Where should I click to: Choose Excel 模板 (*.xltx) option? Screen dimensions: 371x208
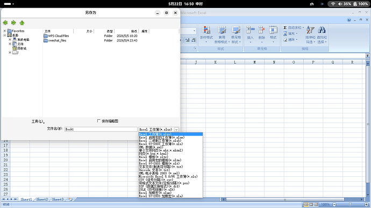170,157
